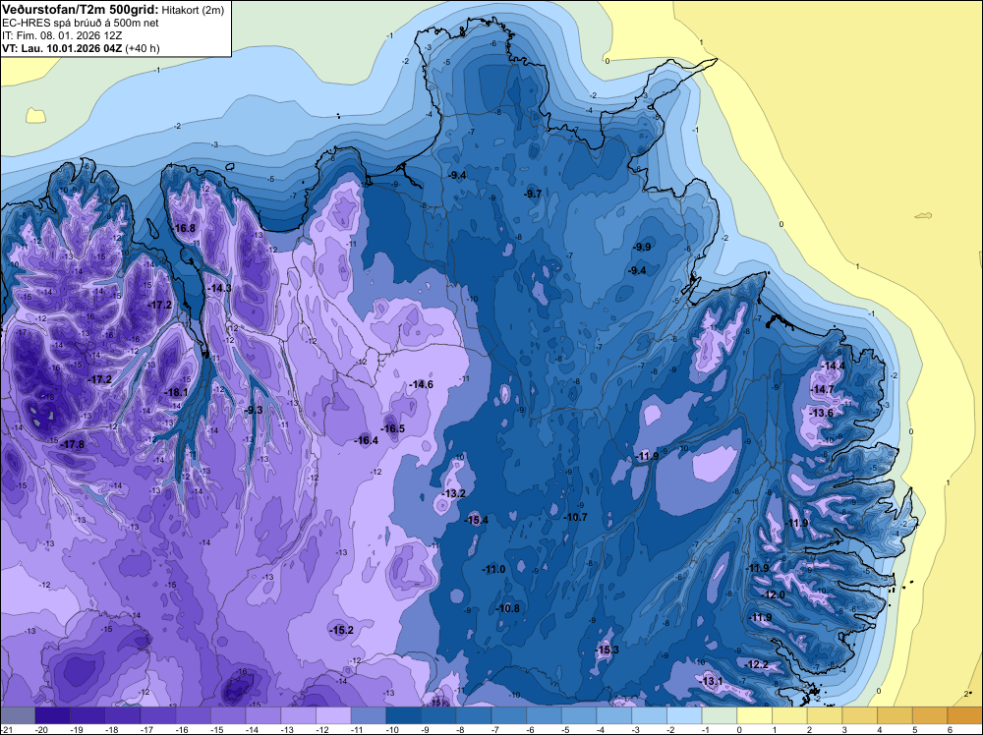Click the -14.7 temperature value near east coast
This screenshot has width=983, height=735.
click(823, 389)
